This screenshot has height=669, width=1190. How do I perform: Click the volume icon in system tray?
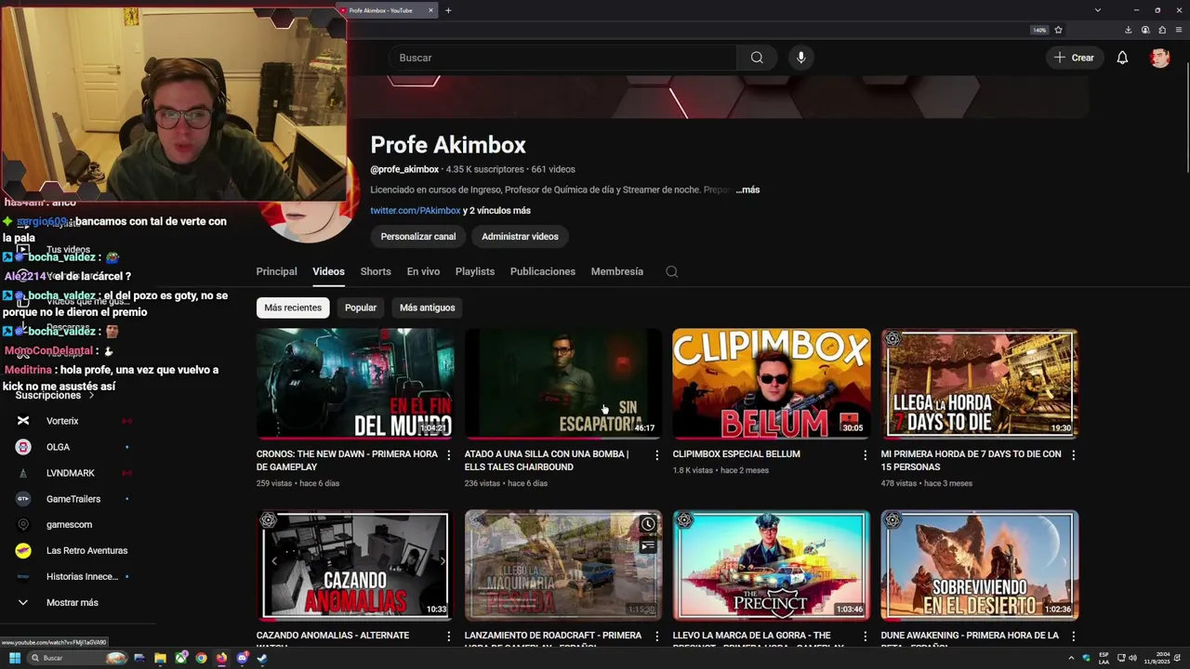point(1132,658)
